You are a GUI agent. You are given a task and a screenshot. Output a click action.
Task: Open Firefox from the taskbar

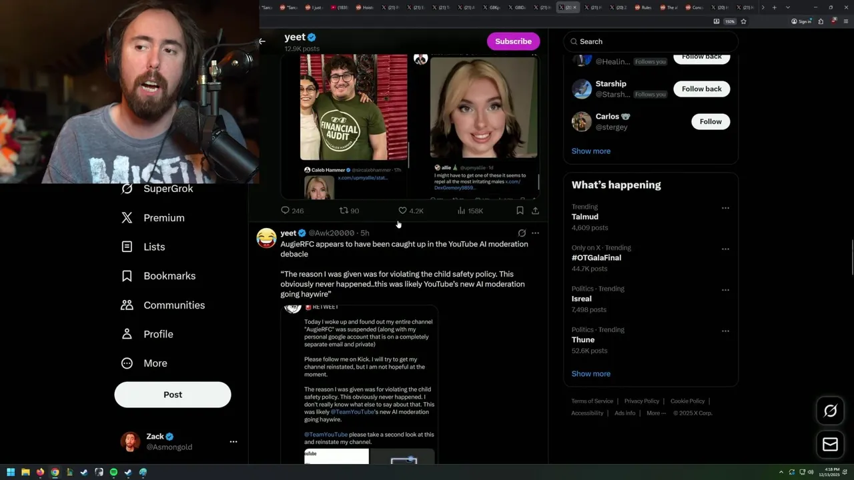click(40, 472)
